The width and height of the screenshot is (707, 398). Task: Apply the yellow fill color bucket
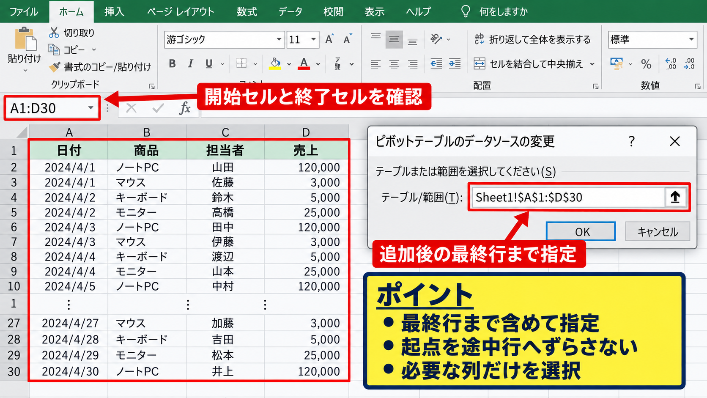click(x=275, y=63)
